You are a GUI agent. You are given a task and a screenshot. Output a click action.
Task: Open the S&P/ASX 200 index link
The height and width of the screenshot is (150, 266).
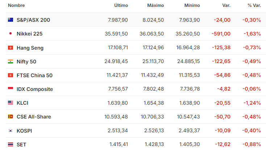pyautogui.click(x=33, y=20)
